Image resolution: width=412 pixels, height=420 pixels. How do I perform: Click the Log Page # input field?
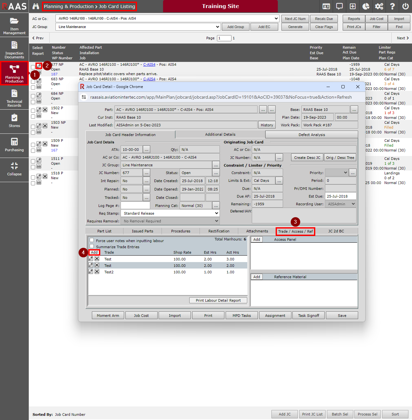[x=135, y=206]
